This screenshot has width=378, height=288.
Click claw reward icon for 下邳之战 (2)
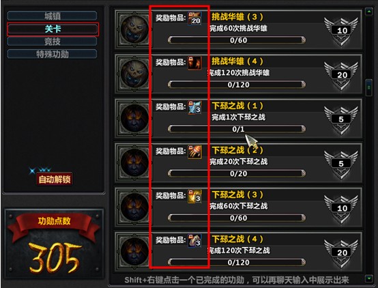(x=194, y=152)
